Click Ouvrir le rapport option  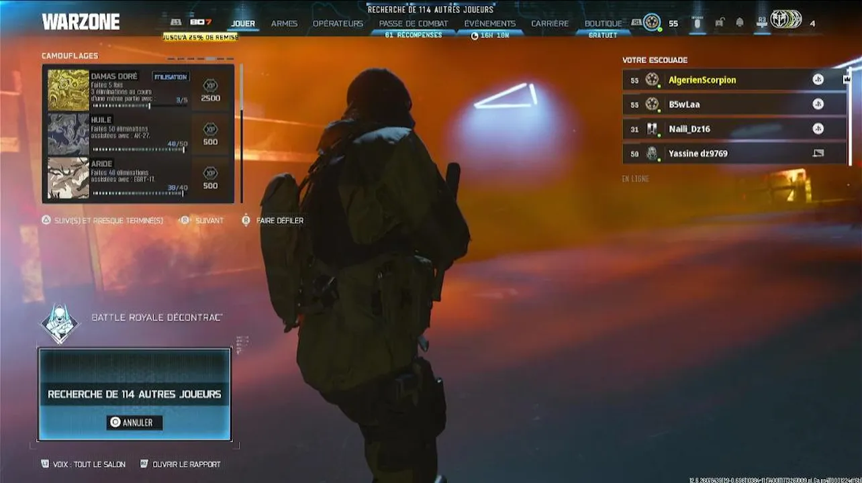point(180,464)
